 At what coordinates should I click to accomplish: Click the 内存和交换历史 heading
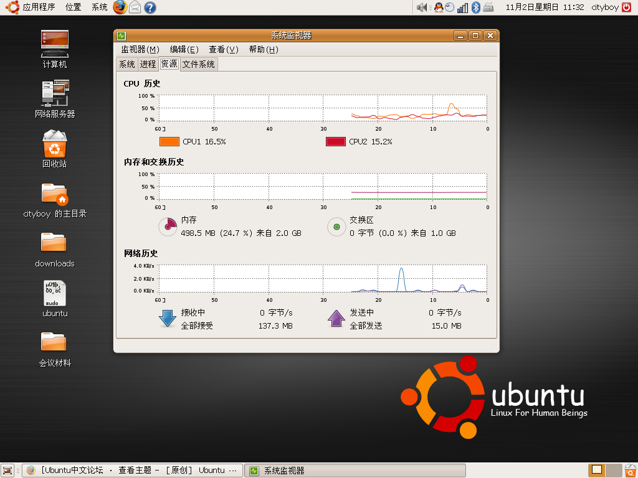click(x=154, y=162)
